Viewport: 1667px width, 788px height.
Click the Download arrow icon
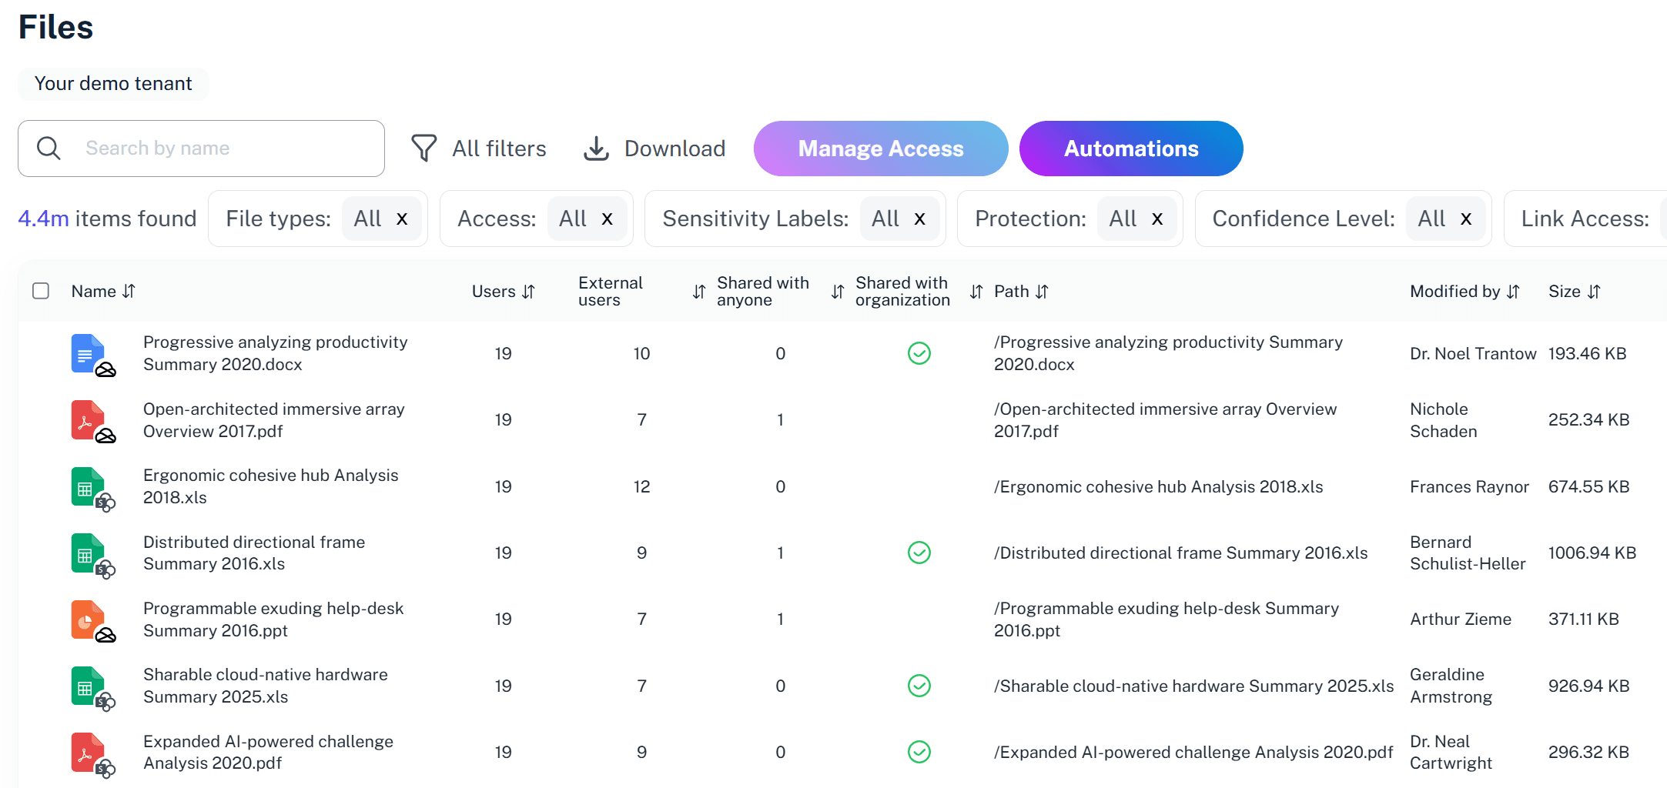(596, 148)
